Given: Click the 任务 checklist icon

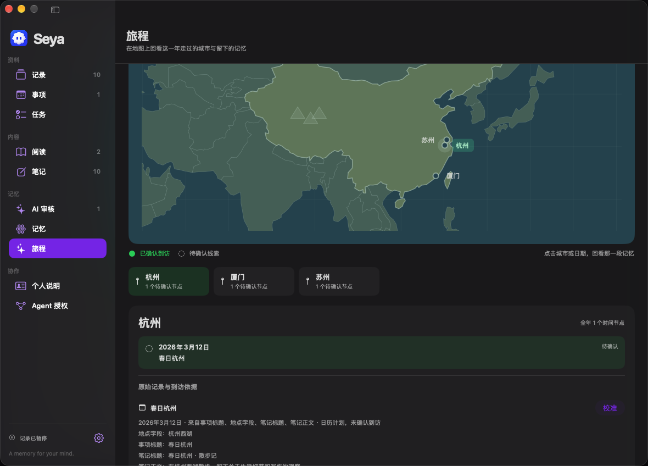Looking at the screenshot, I should [21, 114].
